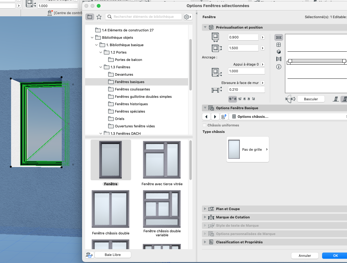
Task: Collapse 1.3 Fenêtres folder
Action: point(101,67)
